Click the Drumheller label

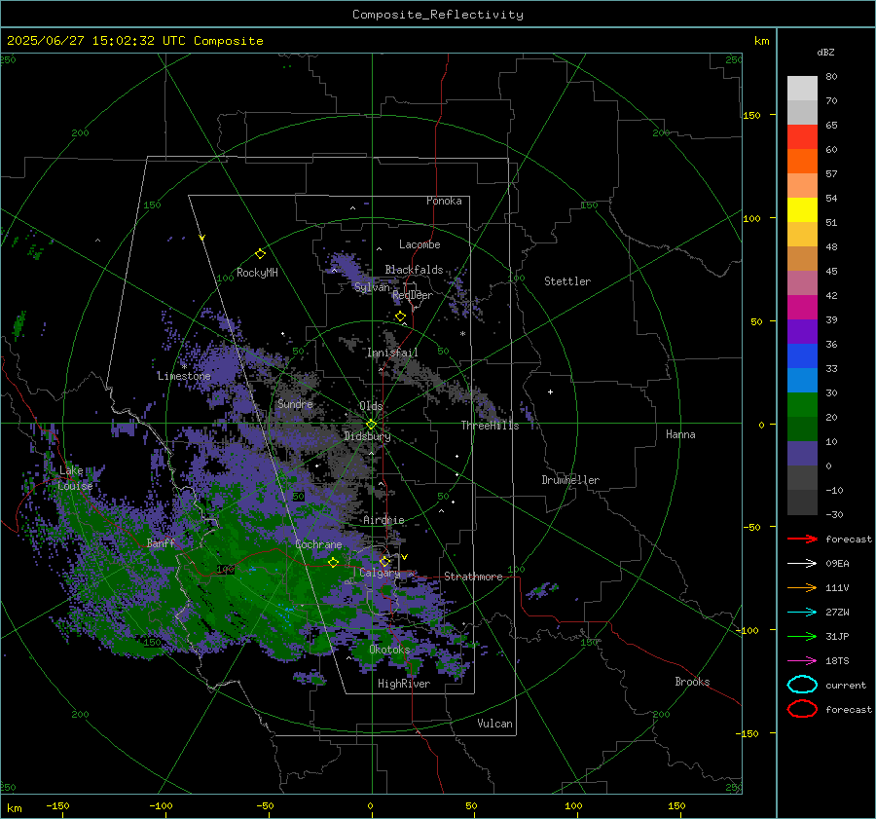click(x=570, y=480)
